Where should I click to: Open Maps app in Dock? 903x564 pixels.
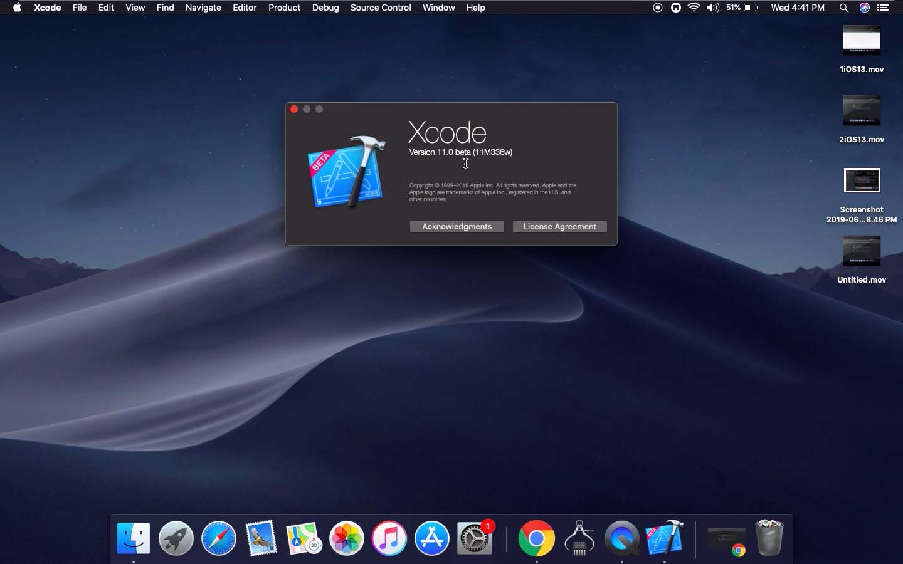coord(304,538)
